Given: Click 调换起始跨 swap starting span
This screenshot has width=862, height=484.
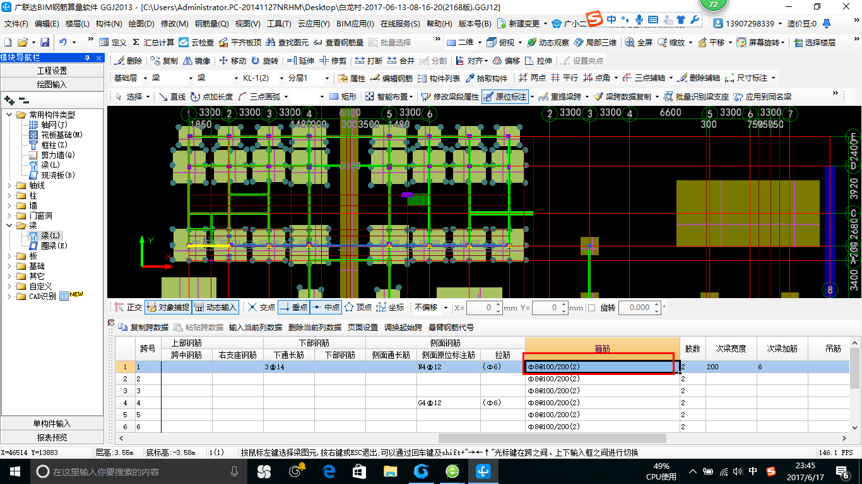Looking at the screenshot, I should pyautogui.click(x=403, y=327).
